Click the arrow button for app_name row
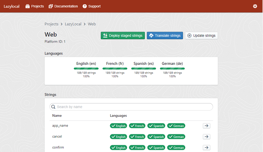263x152 pixels. click(206, 126)
